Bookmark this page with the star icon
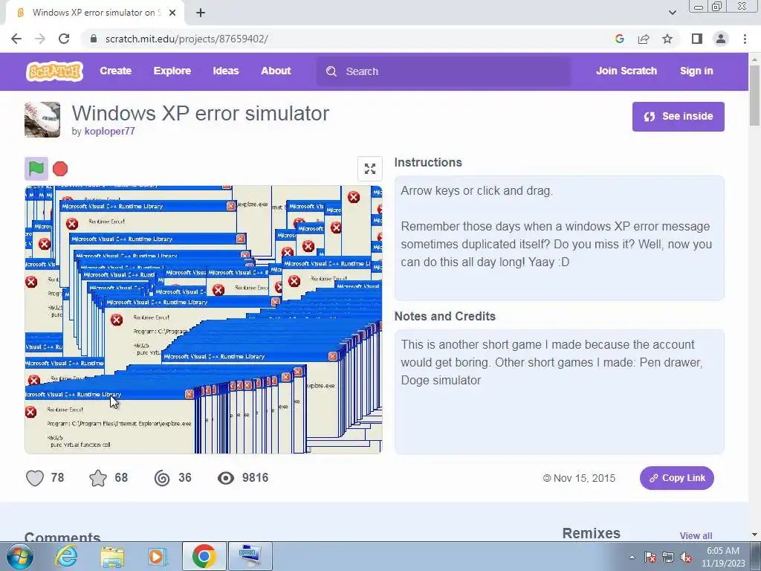761x571 pixels. click(667, 39)
